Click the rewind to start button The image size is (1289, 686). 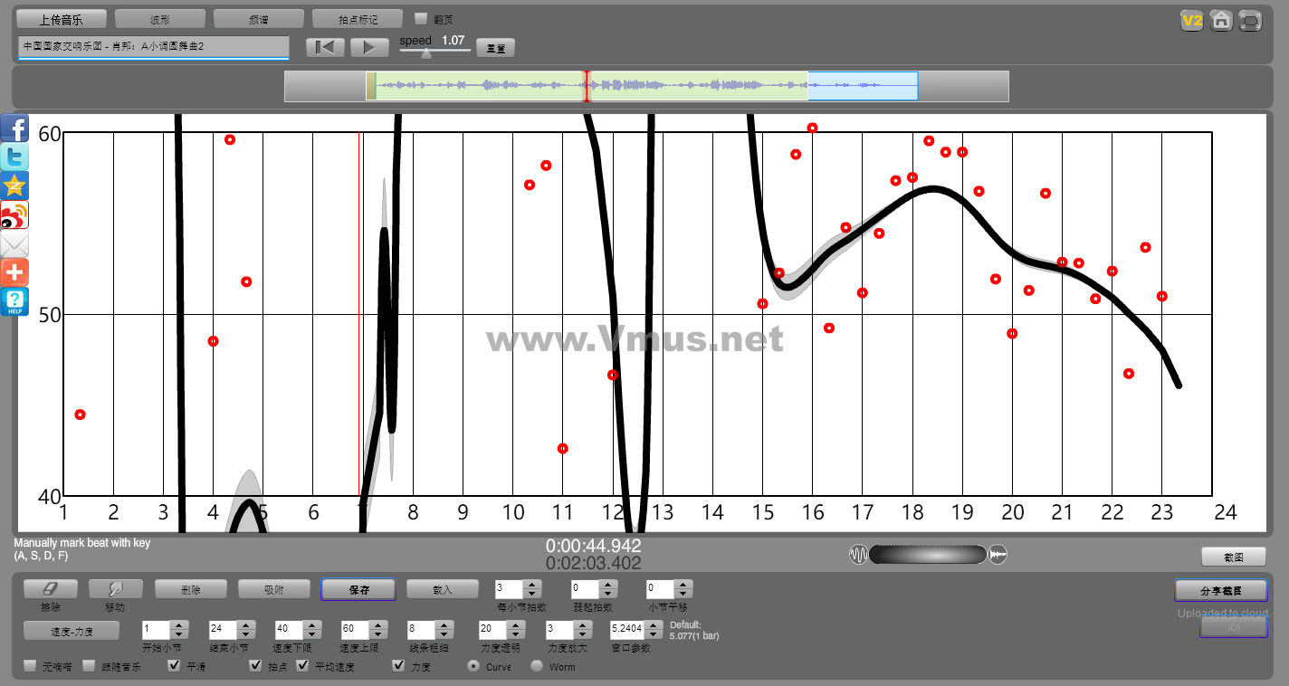tap(324, 47)
